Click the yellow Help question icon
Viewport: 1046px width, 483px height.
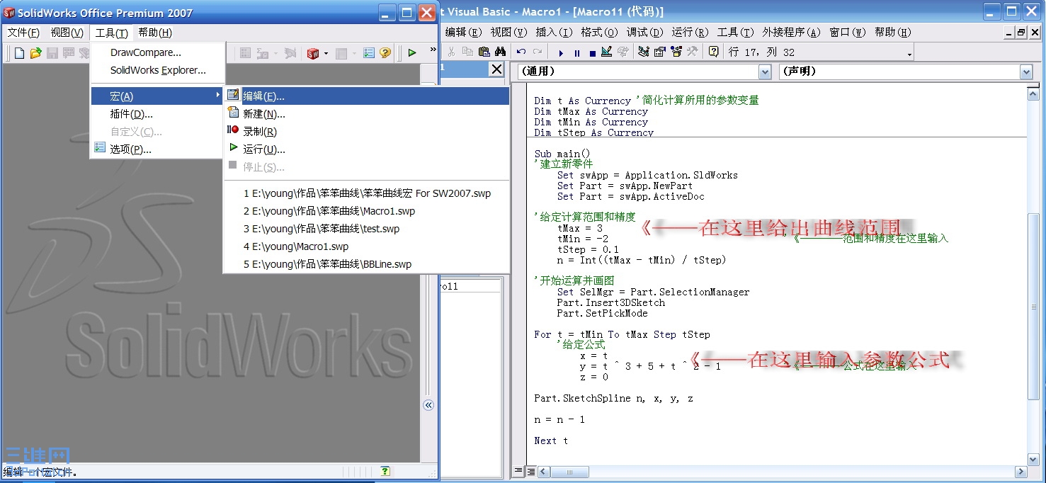tap(385, 53)
